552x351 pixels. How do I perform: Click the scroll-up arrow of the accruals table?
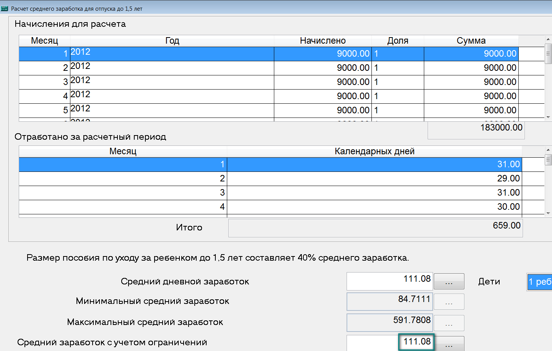pyautogui.click(x=548, y=39)
